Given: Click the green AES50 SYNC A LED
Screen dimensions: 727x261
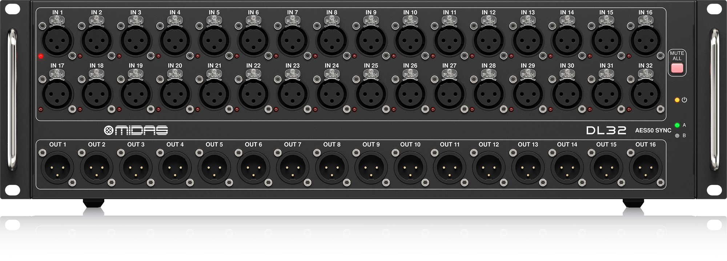Looking at the screenshot, I should click(677, 125).
